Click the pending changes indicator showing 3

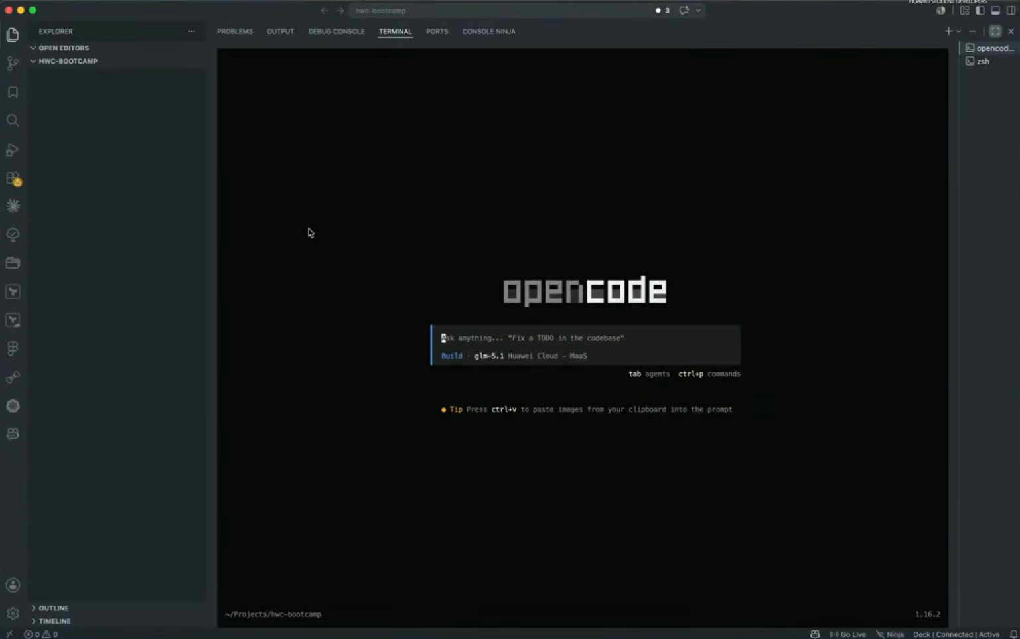[662, 11]
